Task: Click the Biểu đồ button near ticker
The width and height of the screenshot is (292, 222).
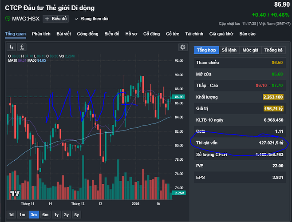Action: pyautogui.click(x=55, y=19)
